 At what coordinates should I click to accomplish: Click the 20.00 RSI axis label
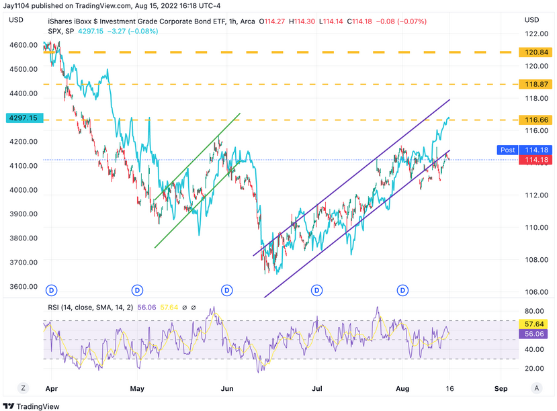pyautogui.click(x=534, y=369)
